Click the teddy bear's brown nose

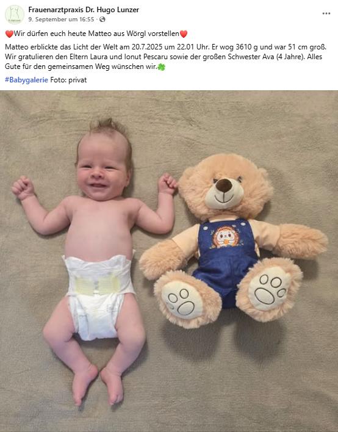224,185
